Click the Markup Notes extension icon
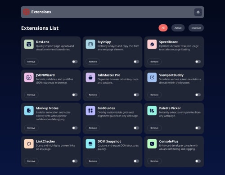 tap(29, 111)
